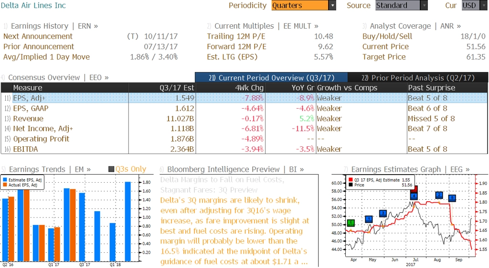This screenshot has height=268, width=489.
Task: Click the black Price legend swatch
Action: pyautogui.click(x=351, y=185)
